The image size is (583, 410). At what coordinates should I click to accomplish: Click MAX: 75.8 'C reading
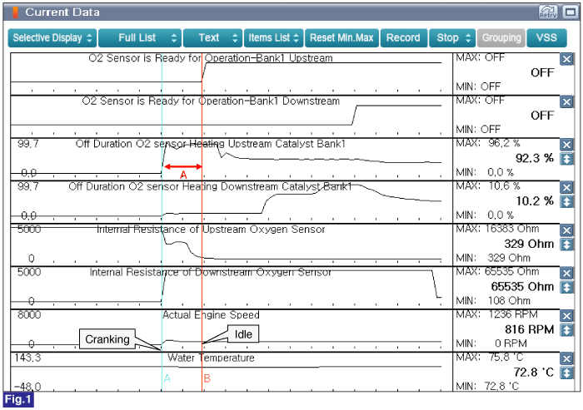pos(490,358)
